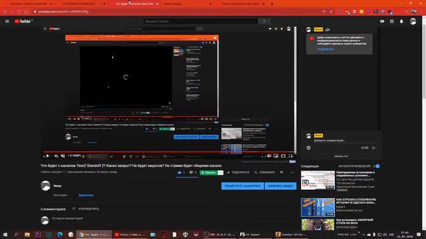The height and width of the screenshot is (239, 426).
Task: Click the leave a comment field
Action: click(x=174, y=218)
